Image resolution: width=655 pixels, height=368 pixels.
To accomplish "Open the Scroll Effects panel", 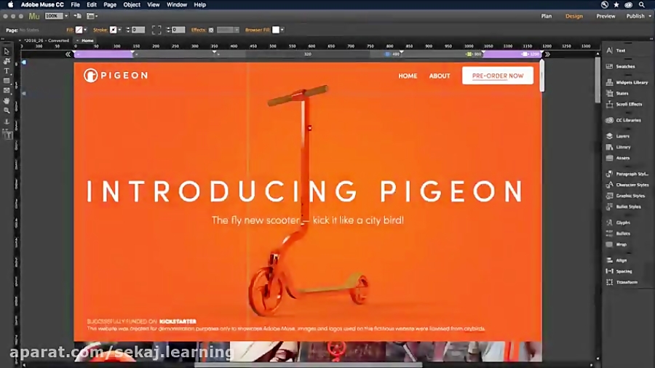I will click(x=624, y=104).
